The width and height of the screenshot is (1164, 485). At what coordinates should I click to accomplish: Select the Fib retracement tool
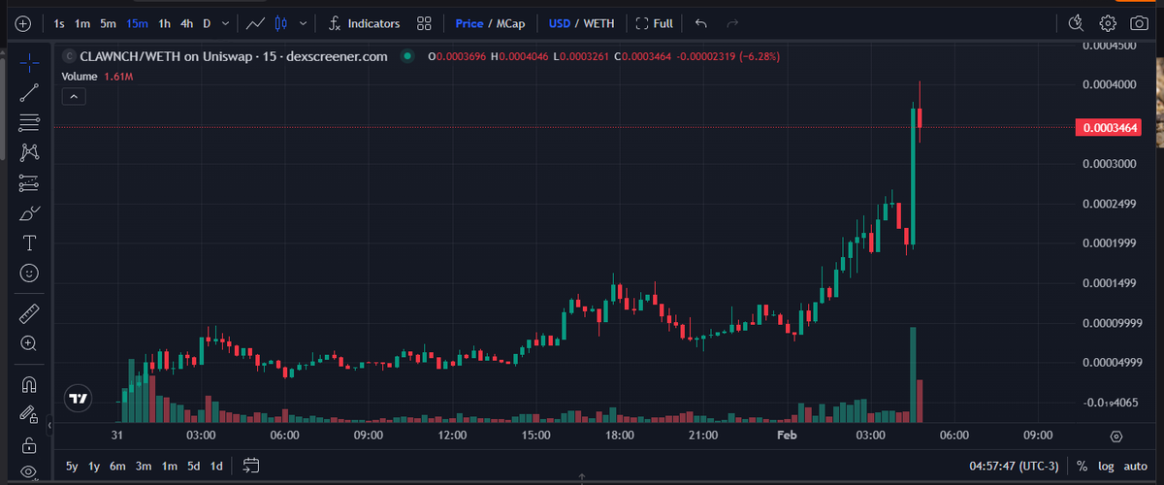pos(29,122)
